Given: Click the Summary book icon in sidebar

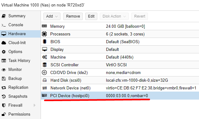Looking at the screenshot, I should (4, 16).
